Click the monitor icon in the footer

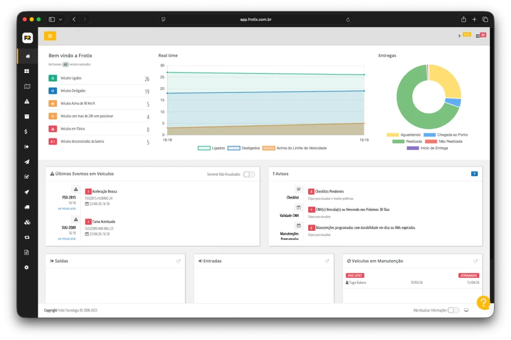467,310
